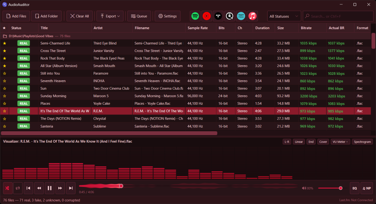Viewport: 376px width, 204px height.
Task: Sort by Title column
Action: point(65,28)
